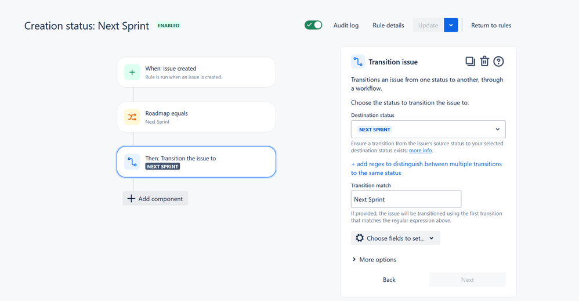579x301 pixels.
Task: Open the Destination status dropdown
Action: pyautogui.click(x=428, y=129)
